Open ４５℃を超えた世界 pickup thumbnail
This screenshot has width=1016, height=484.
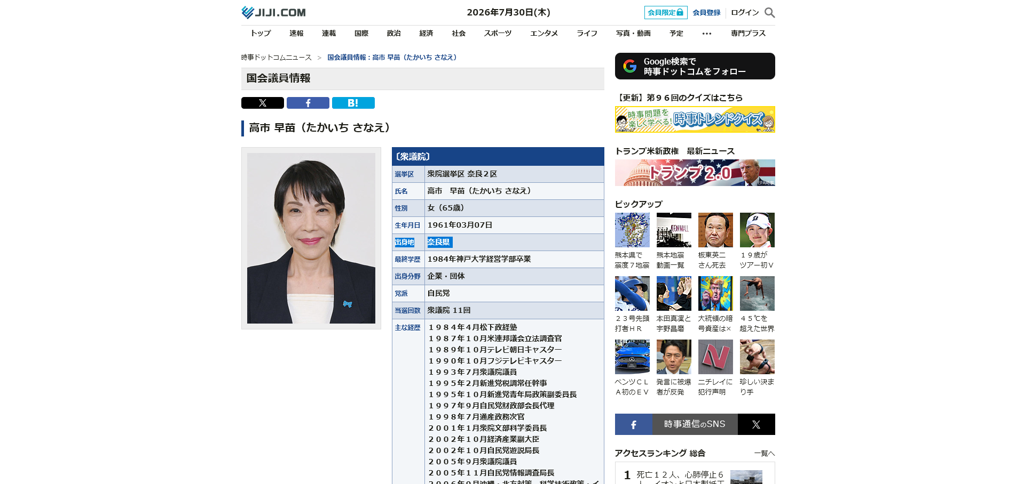(757, 293)
